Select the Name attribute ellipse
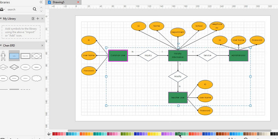 157,26
